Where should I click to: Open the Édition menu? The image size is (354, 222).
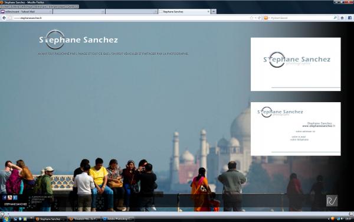click(15, 6)
